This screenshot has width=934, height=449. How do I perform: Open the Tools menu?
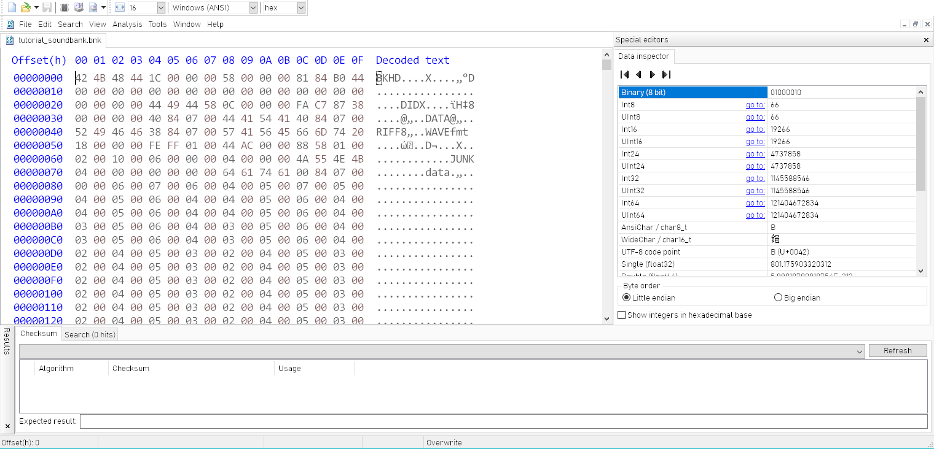(x=157, y=25)
